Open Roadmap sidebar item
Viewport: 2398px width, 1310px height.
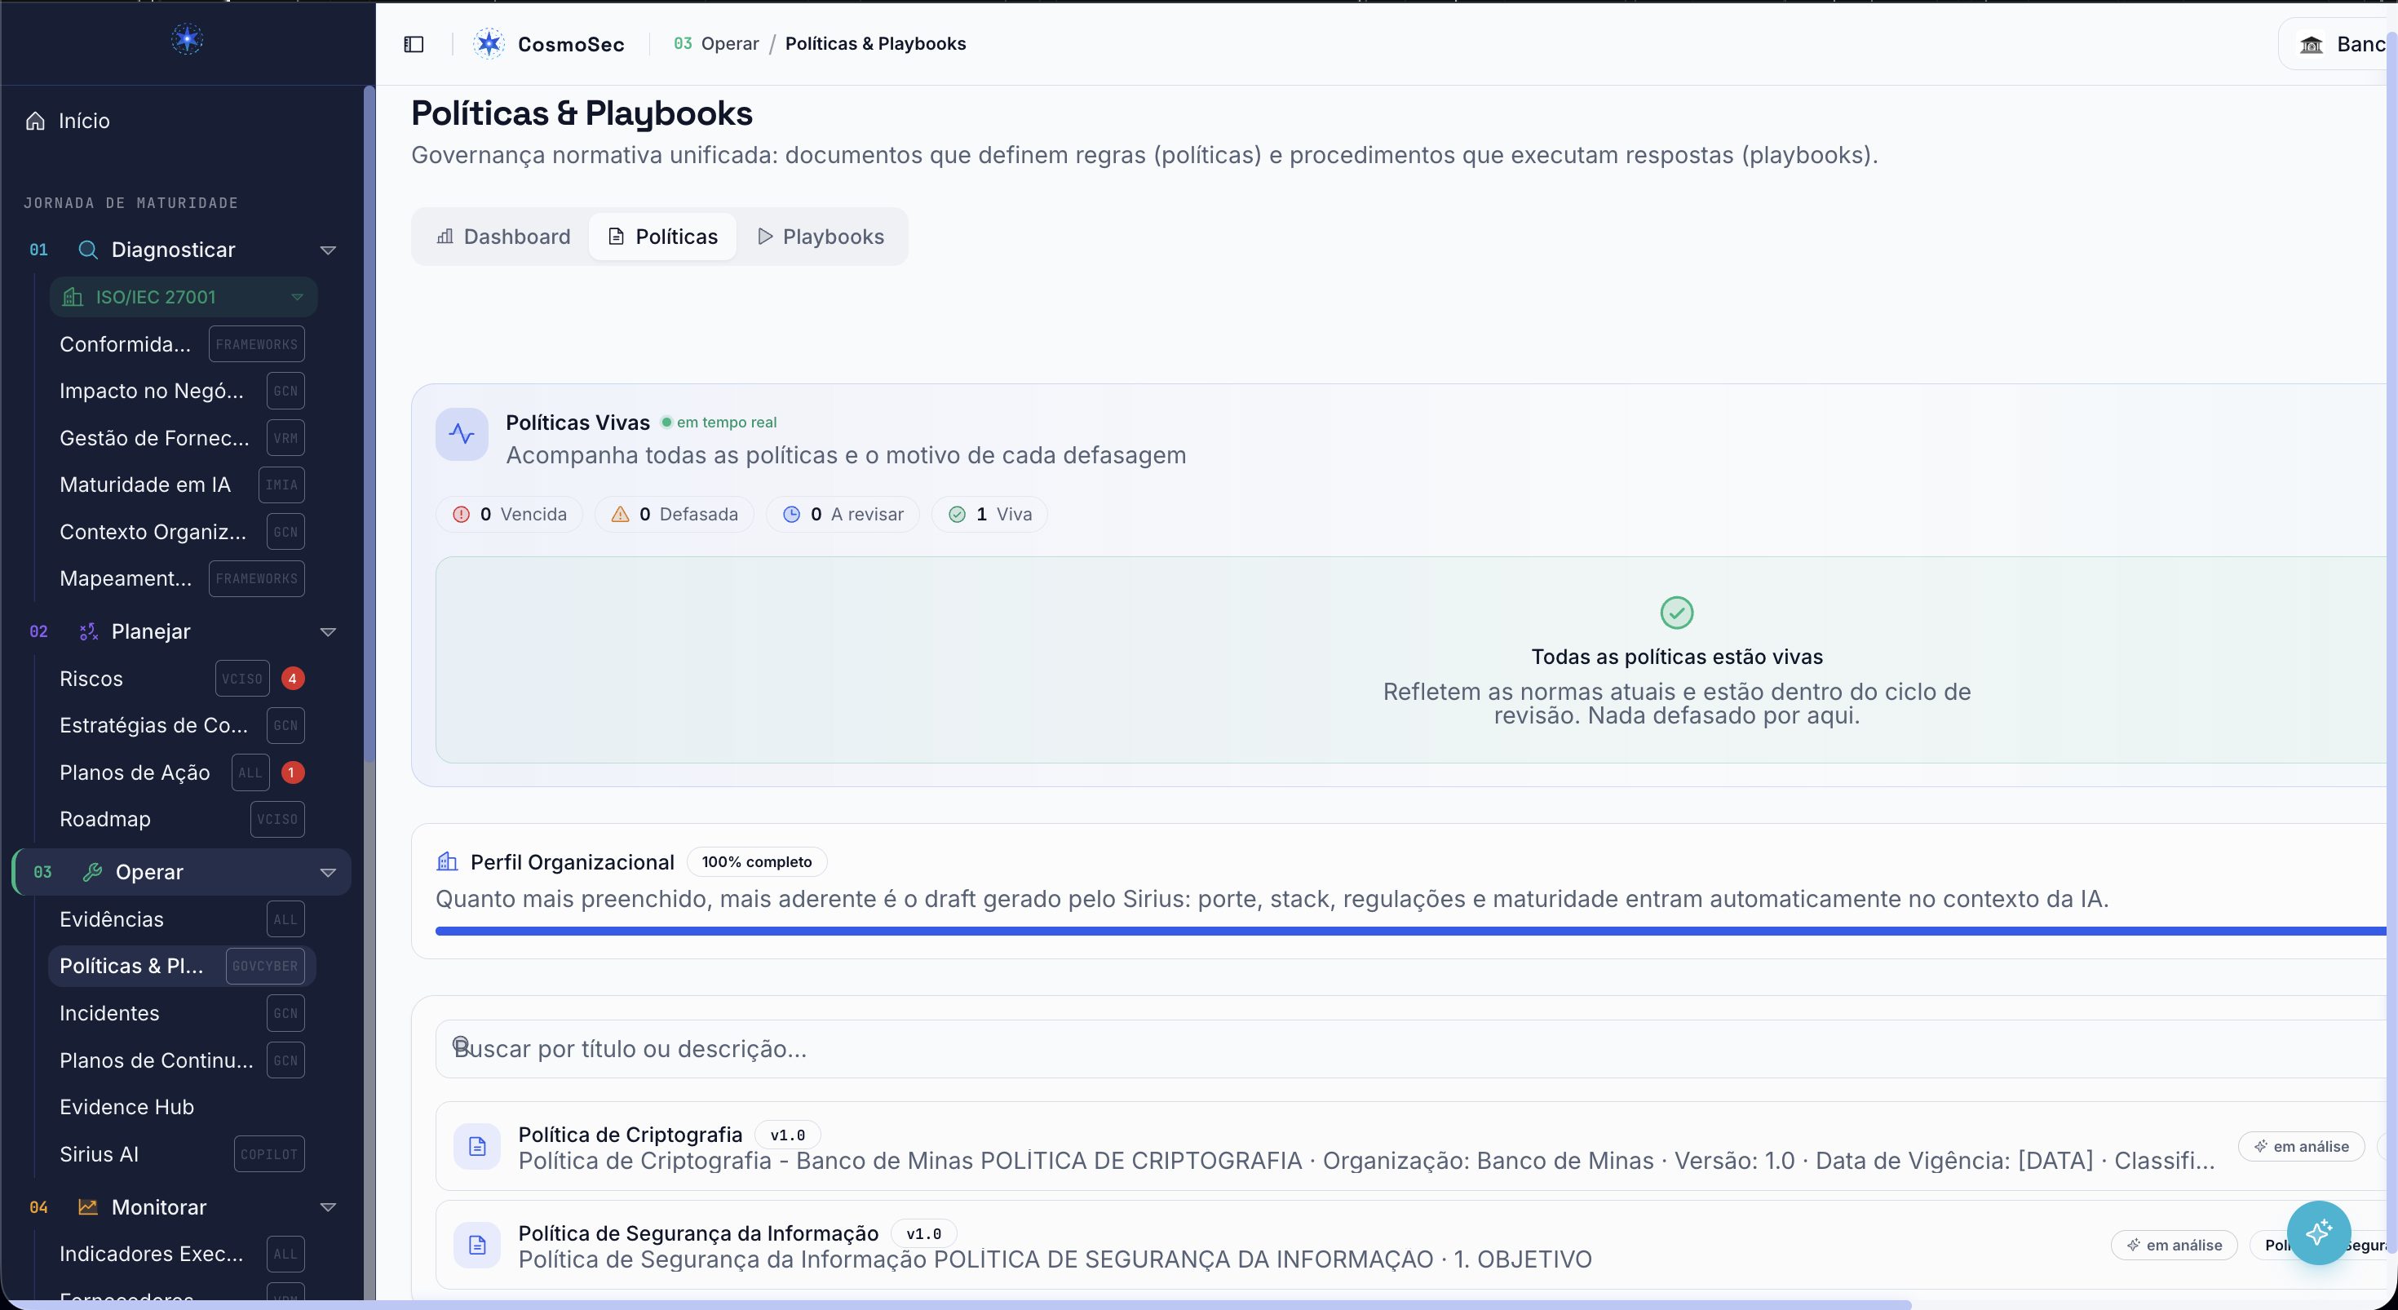[x=182, y=819]
